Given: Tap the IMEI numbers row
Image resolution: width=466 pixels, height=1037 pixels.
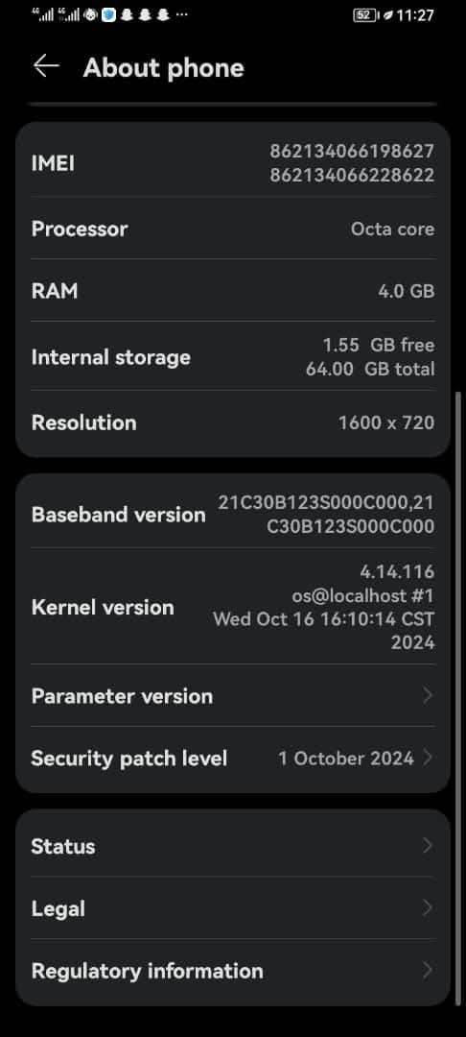Looking at the screenshot, I should 233,162.
